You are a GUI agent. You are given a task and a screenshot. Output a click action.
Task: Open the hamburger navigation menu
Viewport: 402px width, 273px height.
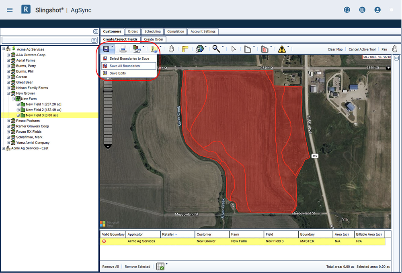tap(10, 10)
